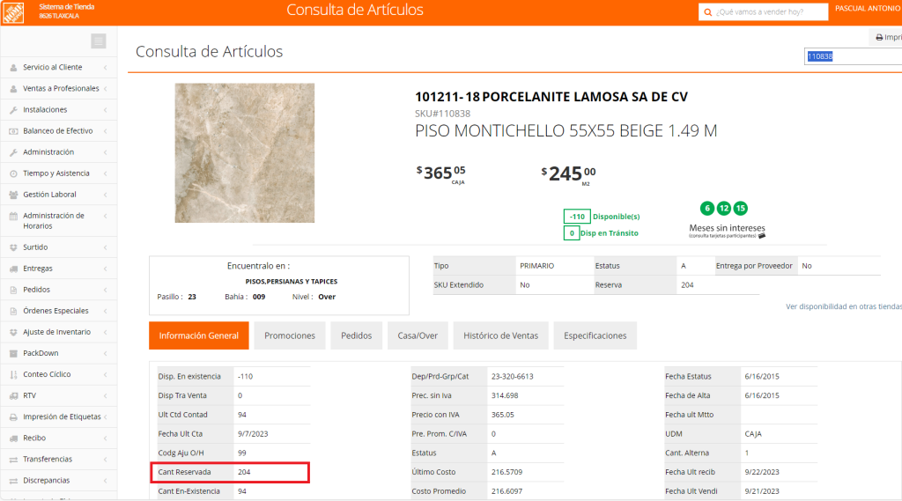Click the Dep/Prd-Grp/Cat value 23-320-6613
Screen dimensions: 902x501
(512, 377)
